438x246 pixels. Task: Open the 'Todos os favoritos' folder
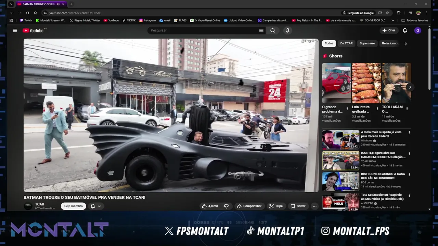(414, 20)
